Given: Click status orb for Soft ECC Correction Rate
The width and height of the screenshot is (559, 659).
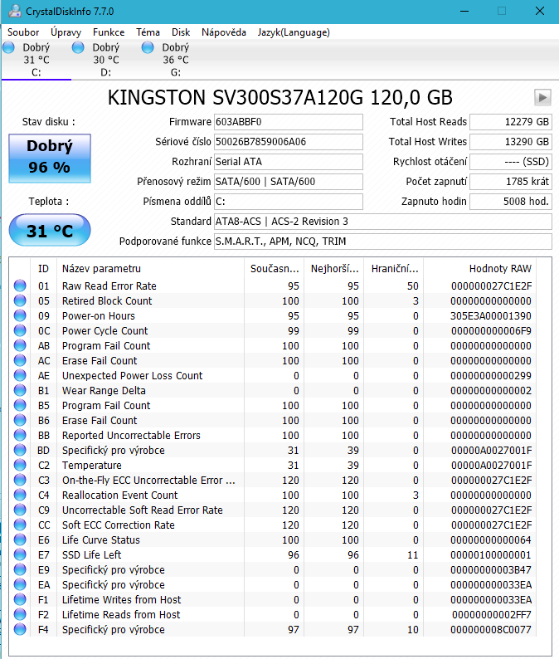Looking at the screenshot, I should [20, 525].
